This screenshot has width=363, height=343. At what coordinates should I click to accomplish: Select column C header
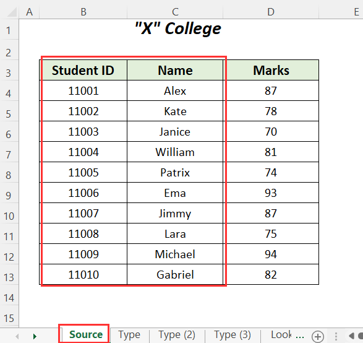pyautogui.click(x=175, y=12)
